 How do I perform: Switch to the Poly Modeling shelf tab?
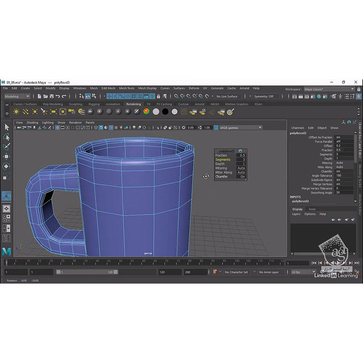coord(53,104)
